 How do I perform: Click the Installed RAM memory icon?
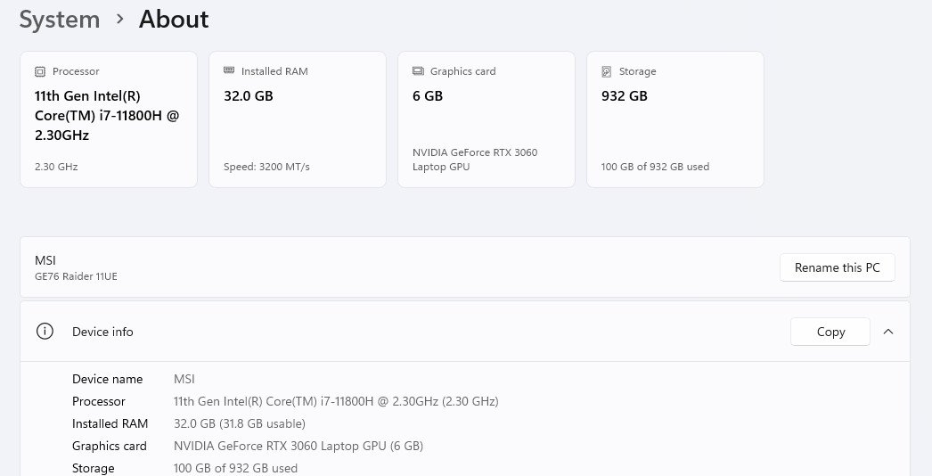coord(229,70)
